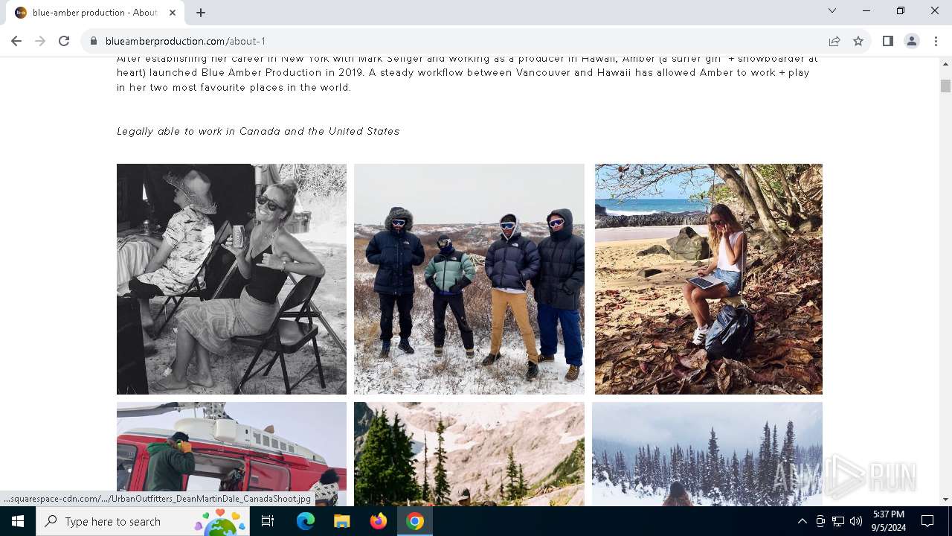
Task: Click scrollbar down arrow
Action: [945, 500]
